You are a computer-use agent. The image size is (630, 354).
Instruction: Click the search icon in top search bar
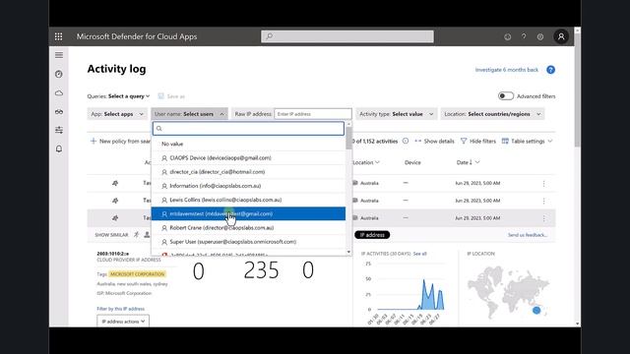click(x=269, y=36)
